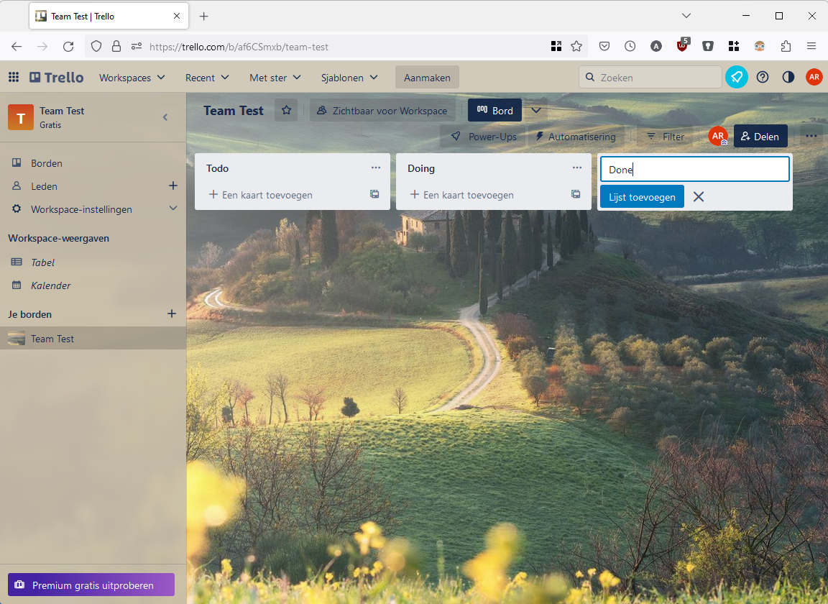Open the Tabel workspace view
This screenshot has width=828, height=604.
click(42, 262)
